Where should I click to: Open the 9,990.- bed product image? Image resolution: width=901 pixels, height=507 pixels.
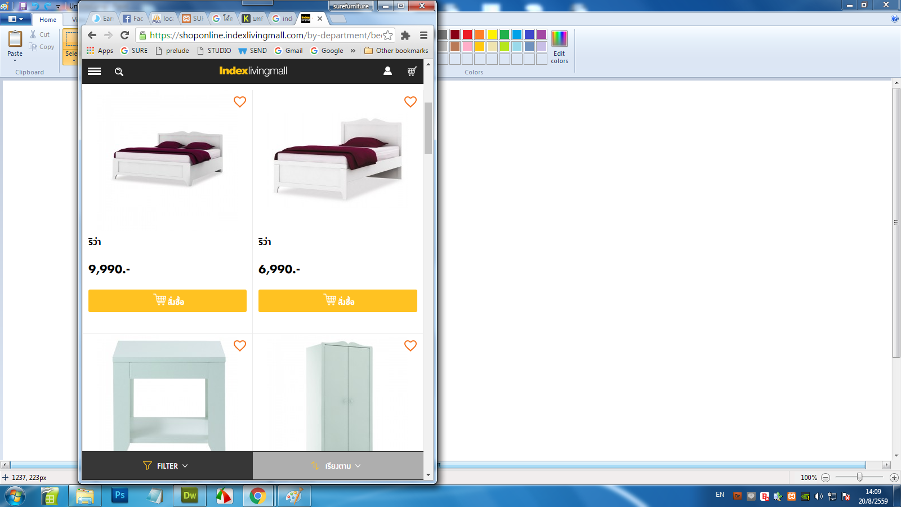[168, 159]
